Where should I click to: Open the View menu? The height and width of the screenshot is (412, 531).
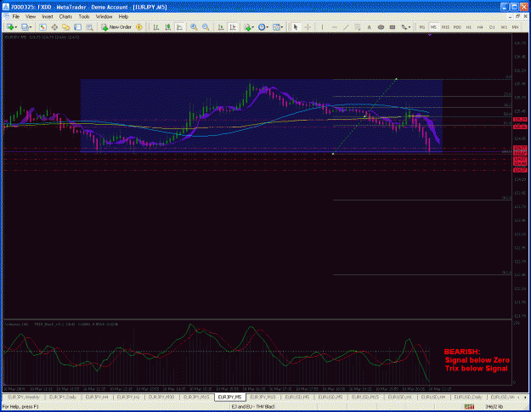(31, 17)
